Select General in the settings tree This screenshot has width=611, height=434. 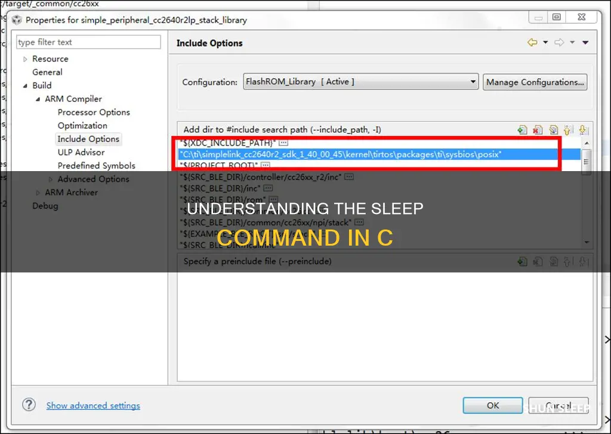tap(47, 72)
